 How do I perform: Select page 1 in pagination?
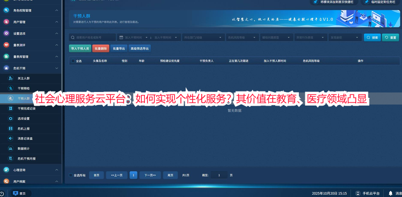pyautogui.click(x=133, y=175)
